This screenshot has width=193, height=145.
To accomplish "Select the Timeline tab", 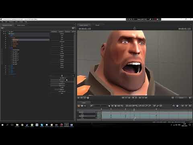I will tap(84, 103).
